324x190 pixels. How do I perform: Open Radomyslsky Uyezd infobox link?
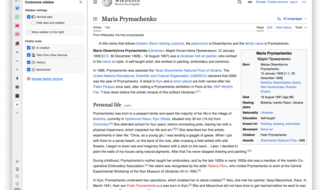[287, 82]
